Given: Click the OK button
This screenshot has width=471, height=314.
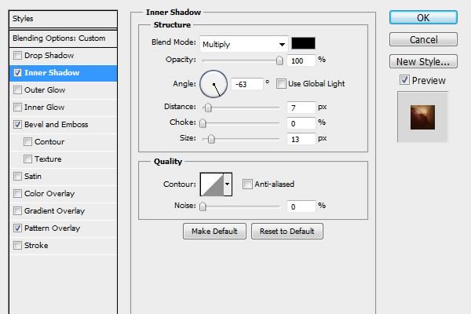Looking at the screenshot, I should point(423,18).
